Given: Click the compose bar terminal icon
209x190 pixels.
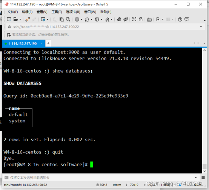Looking at the screenshot, I should 6,178.
